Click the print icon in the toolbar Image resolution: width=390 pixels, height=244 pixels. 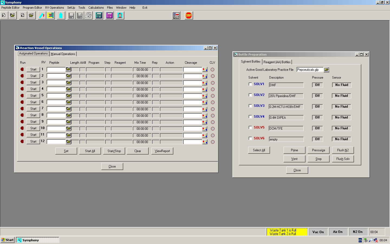[88, 15]
